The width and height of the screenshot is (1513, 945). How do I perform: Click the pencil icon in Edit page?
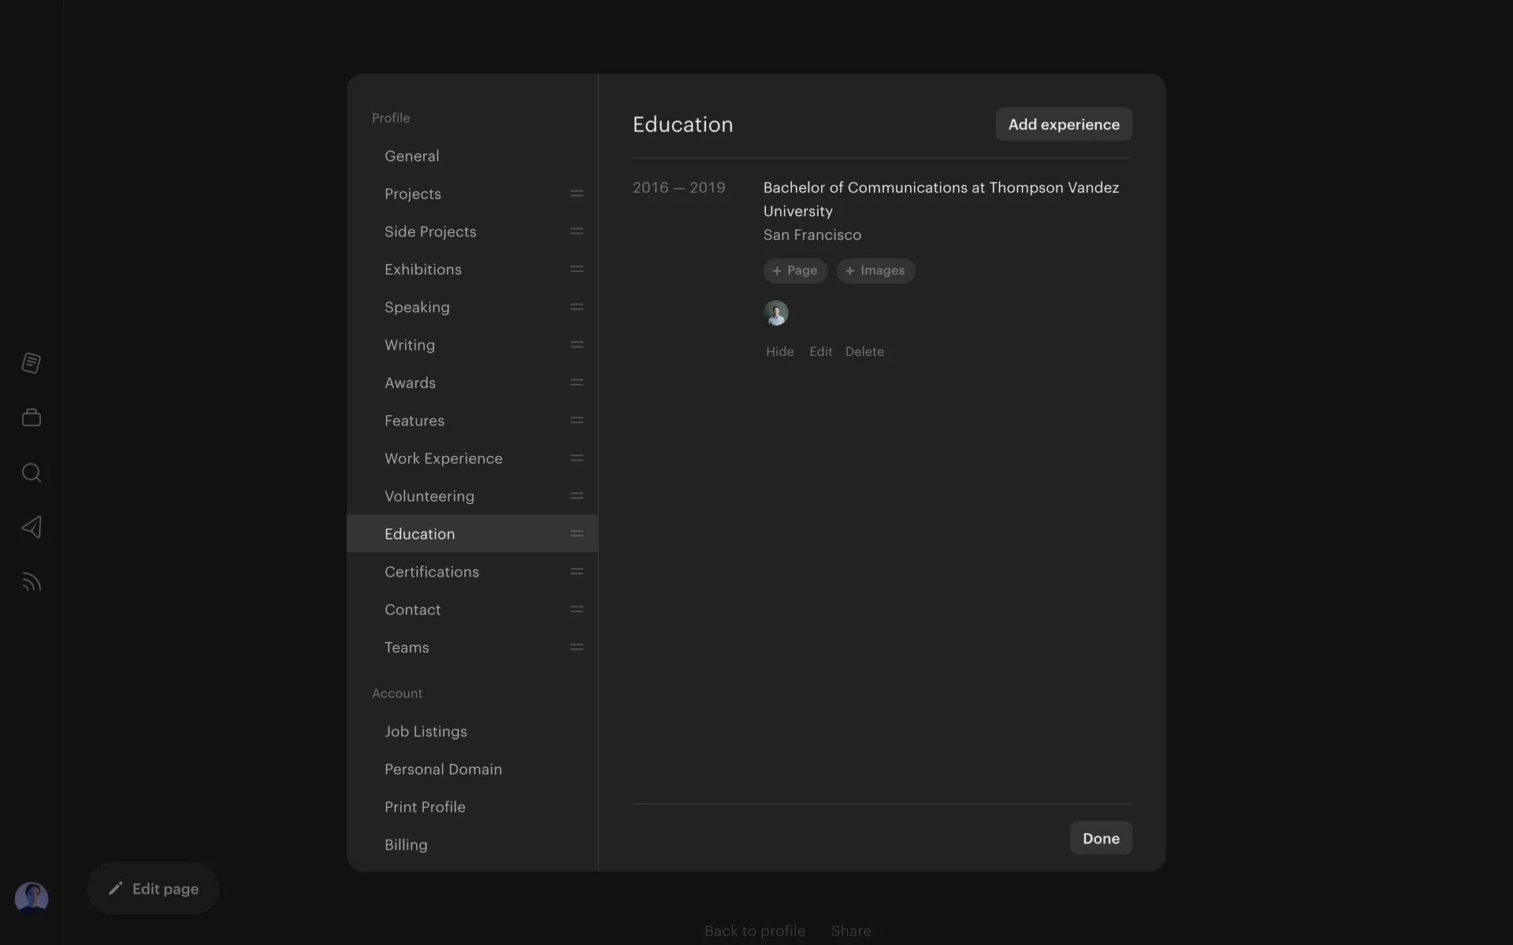116,888
